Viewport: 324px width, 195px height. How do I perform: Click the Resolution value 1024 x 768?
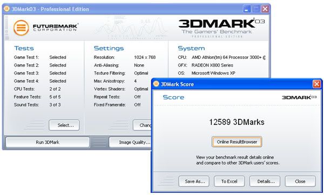point(145,57)
